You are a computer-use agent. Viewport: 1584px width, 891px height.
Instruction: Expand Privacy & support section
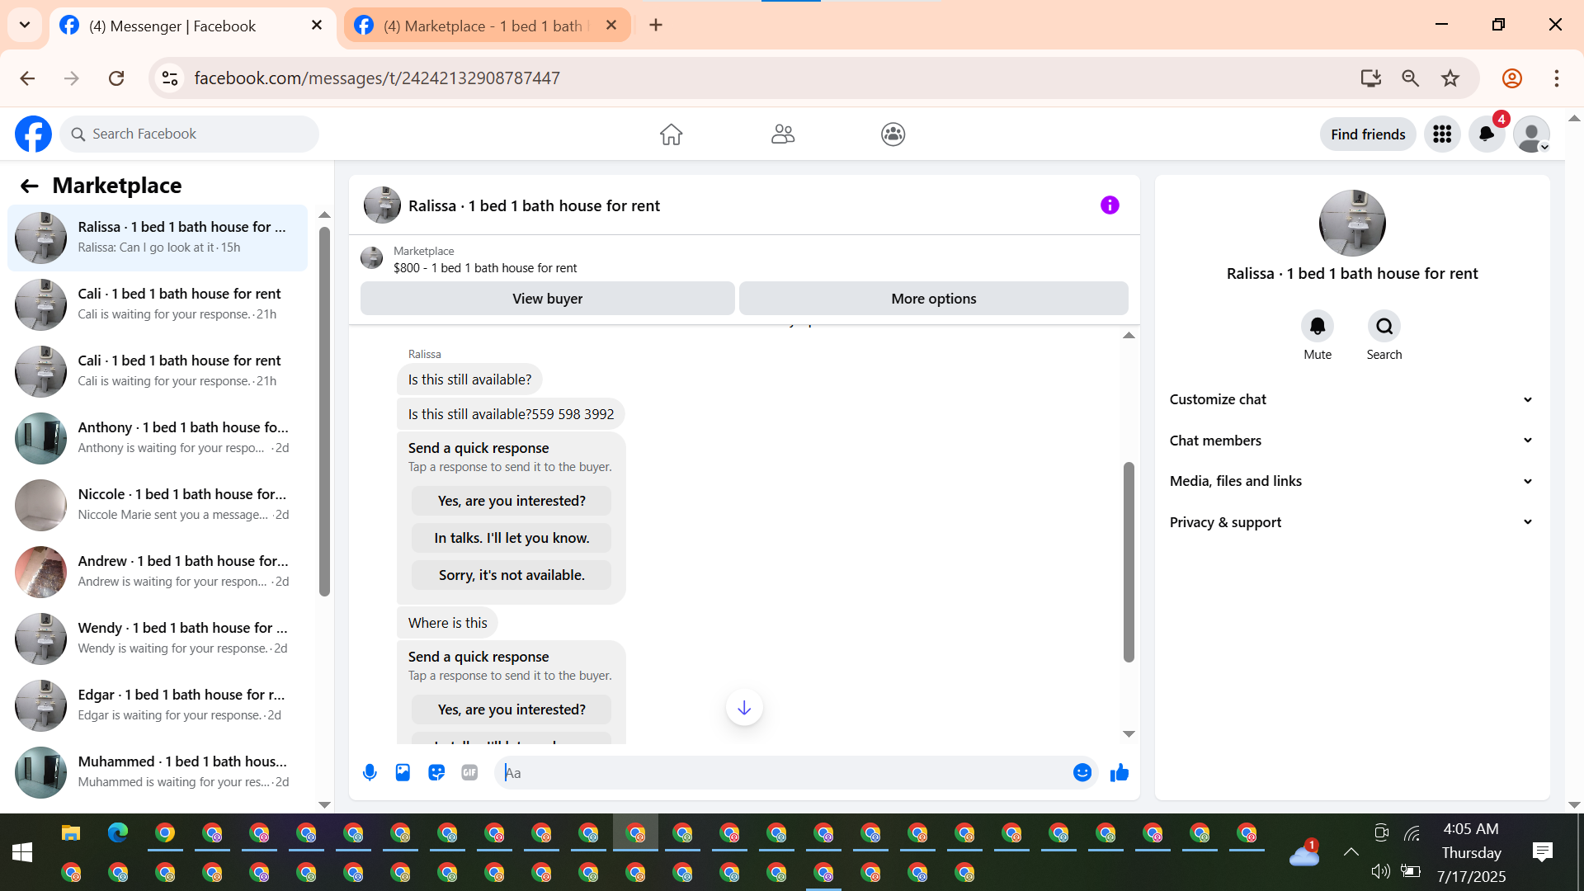tap(1351, 522)
